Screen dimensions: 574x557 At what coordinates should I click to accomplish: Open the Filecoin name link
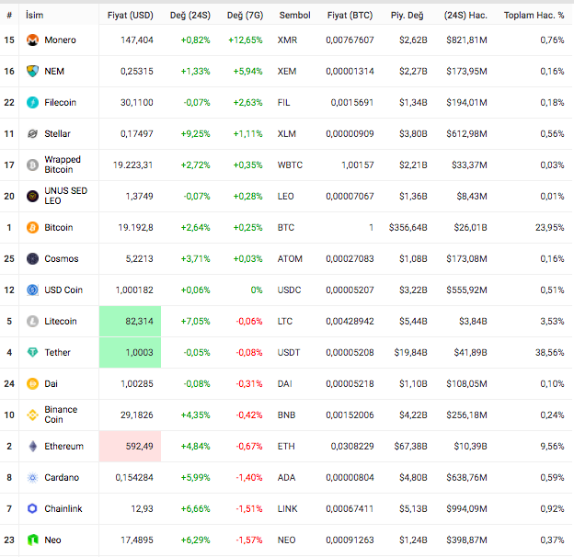(x=61, y=102)
